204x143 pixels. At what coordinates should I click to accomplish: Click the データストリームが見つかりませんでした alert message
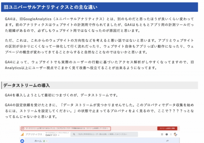[x=67, y=128]
